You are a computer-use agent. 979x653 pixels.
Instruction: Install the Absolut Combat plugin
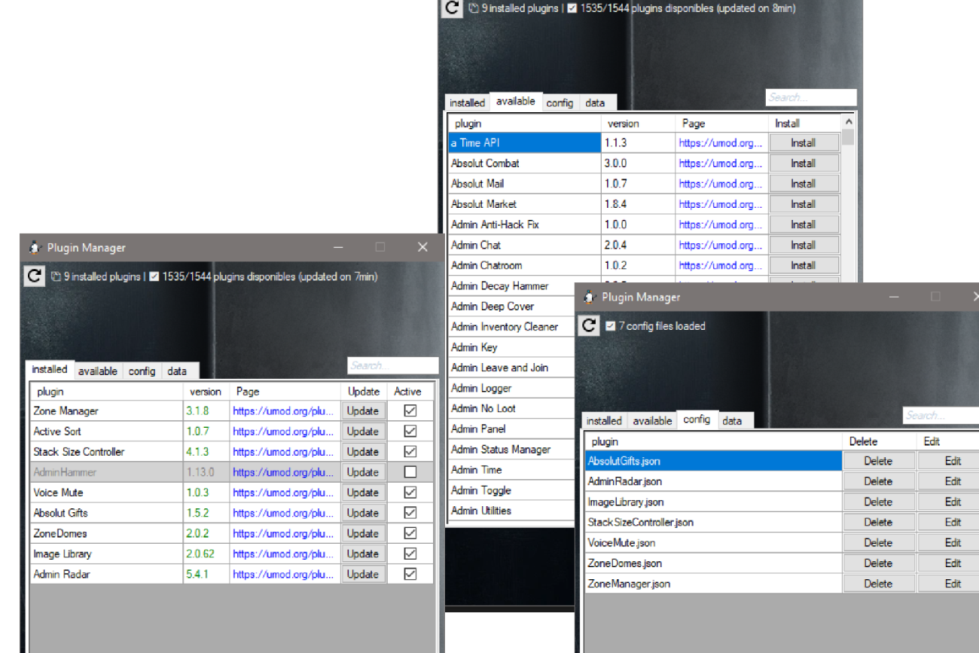coord(803,163)
